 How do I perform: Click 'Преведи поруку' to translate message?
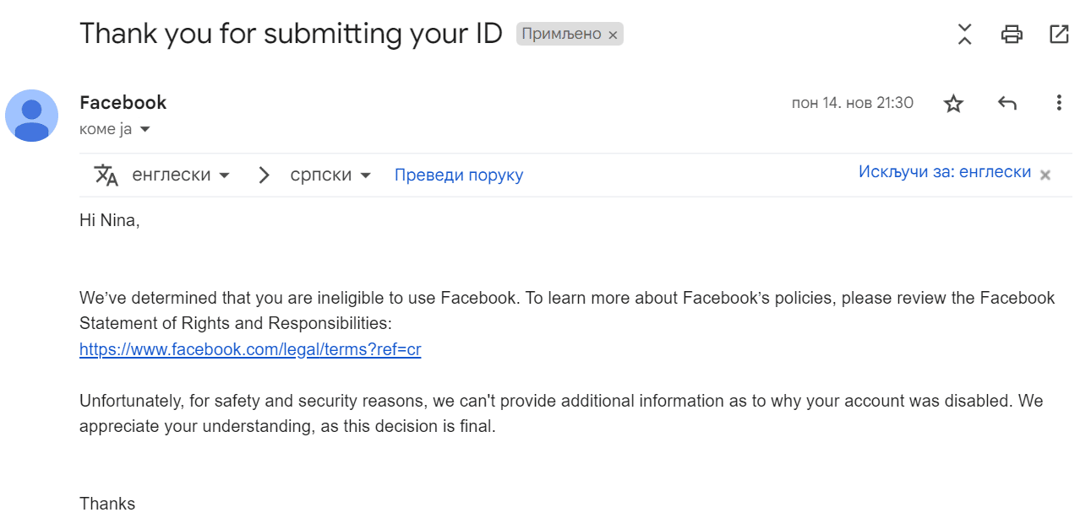(458, 175)
